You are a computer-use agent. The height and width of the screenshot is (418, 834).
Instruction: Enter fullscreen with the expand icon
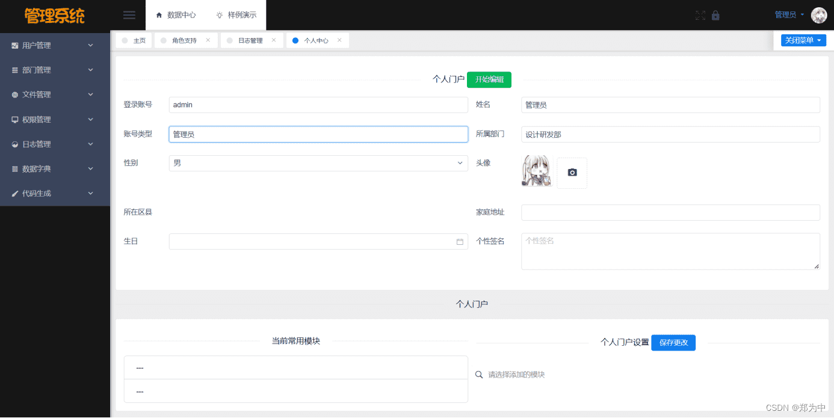coord(700,16)
